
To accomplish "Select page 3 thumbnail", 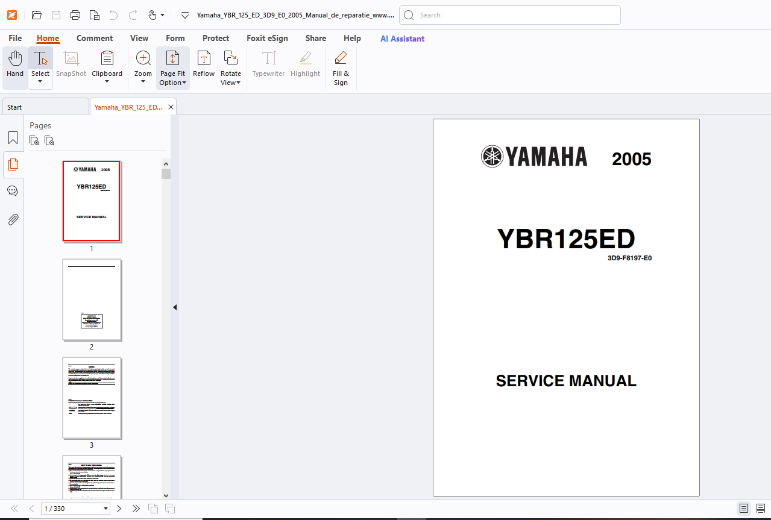I will point(92,398).
